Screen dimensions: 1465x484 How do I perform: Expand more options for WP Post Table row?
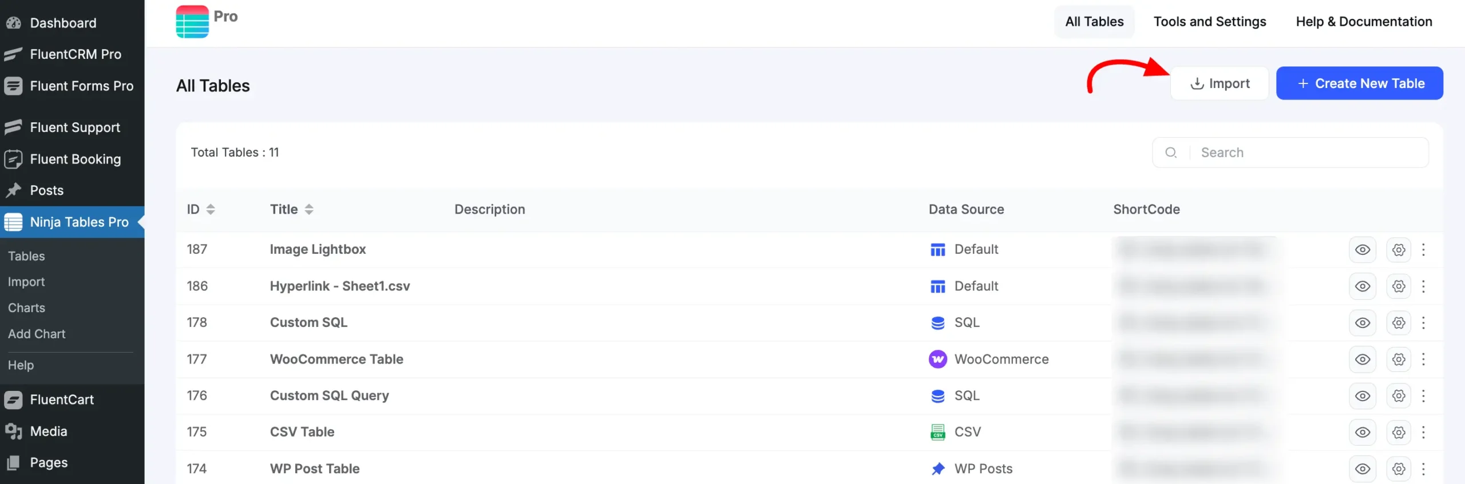pos(1423,469)
